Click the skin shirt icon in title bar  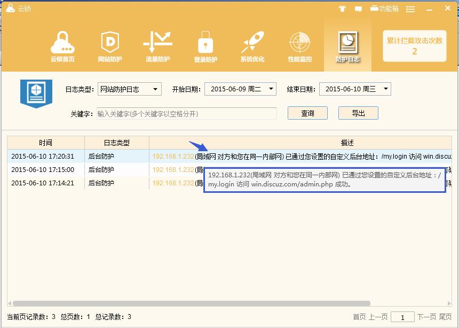click(342, 9)
